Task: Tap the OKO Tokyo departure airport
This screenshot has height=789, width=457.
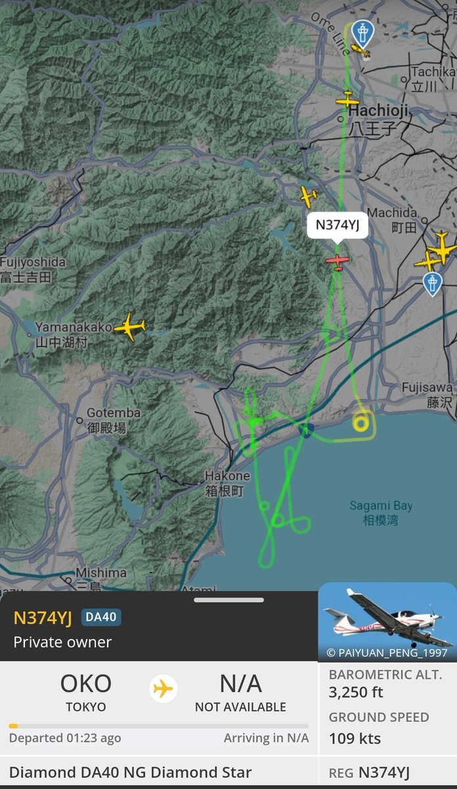Action: point(85,692)
